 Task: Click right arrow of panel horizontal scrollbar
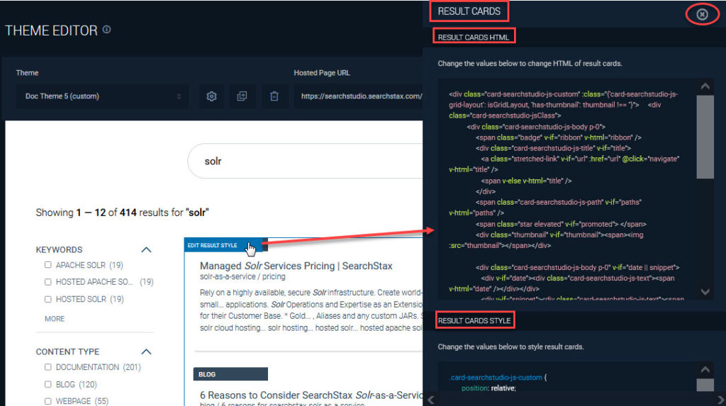(x=720, y=400)
